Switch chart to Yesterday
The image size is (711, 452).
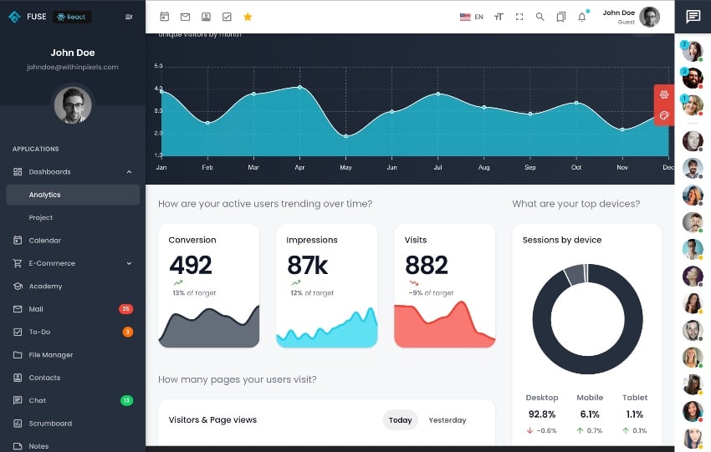tap(447, 419)
